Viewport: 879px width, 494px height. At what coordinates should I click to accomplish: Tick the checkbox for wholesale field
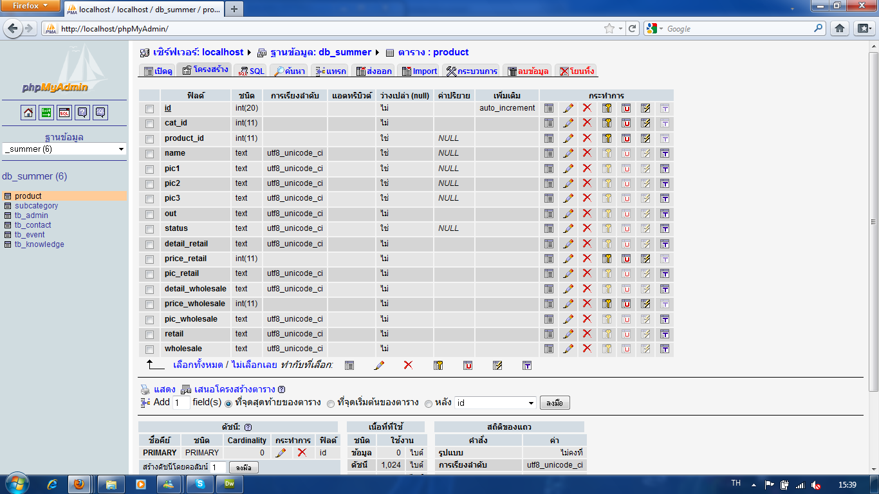pos(150,349)
